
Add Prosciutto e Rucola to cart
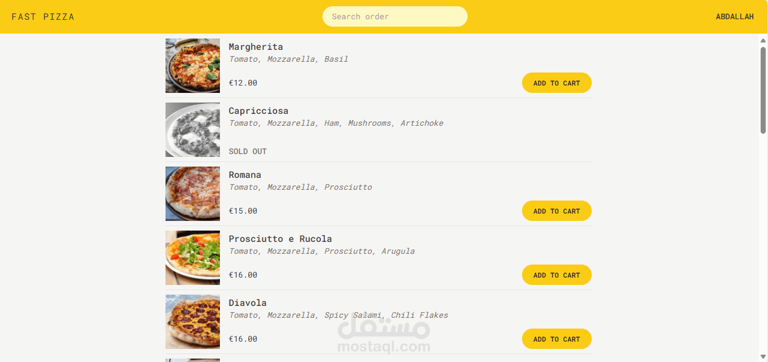[557, 275]
